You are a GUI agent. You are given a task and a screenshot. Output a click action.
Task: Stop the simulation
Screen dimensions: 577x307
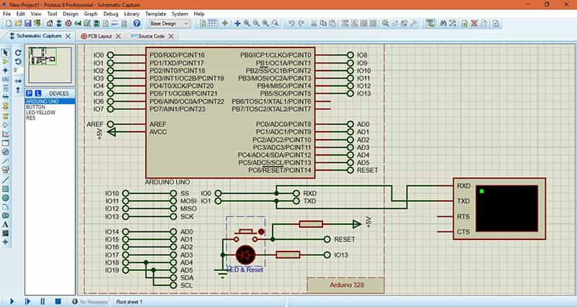tap(58, 301)
